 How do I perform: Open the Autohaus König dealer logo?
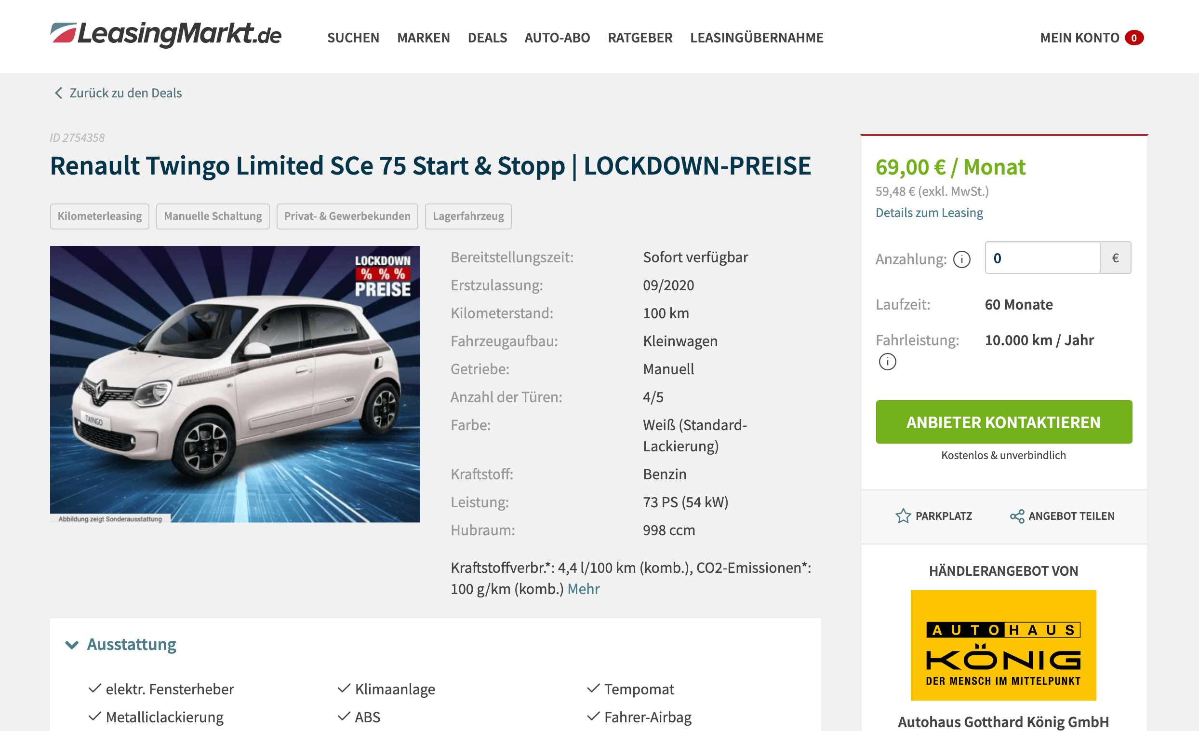[1003, 645]
